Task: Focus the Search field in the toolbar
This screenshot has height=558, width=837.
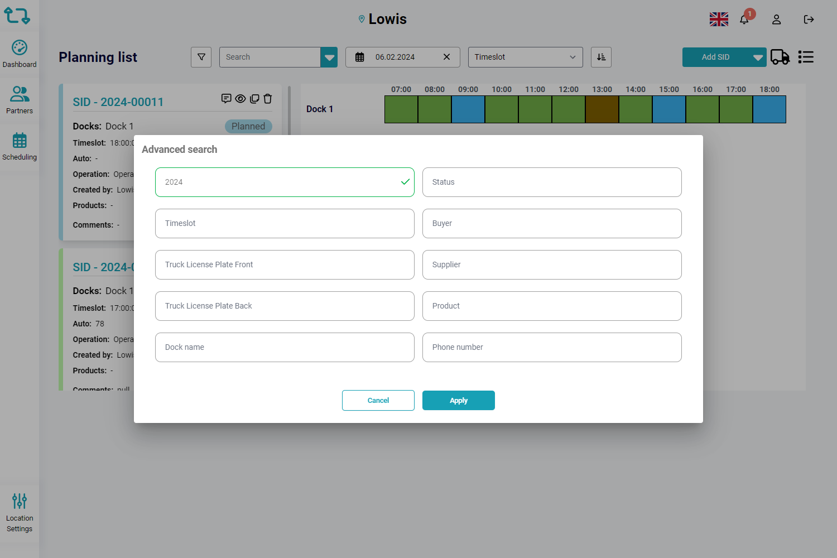Action: coord(270,57)
